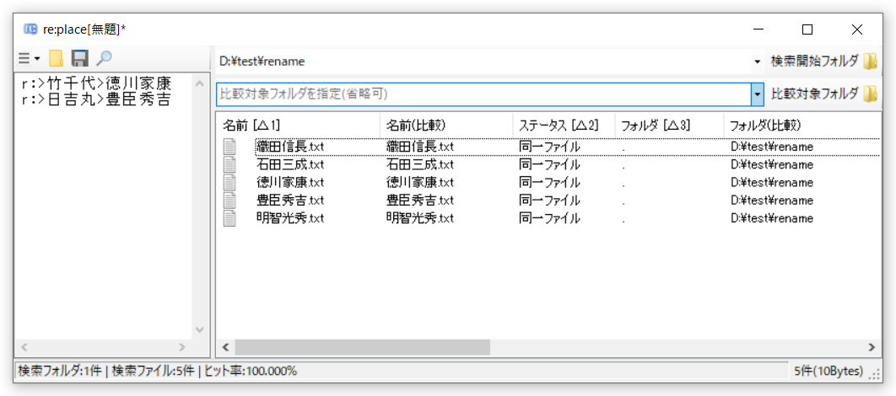The image size is (896, 396).
Task: Select 徳川家康.txt in the 名前 column
Action: (290, 183)
